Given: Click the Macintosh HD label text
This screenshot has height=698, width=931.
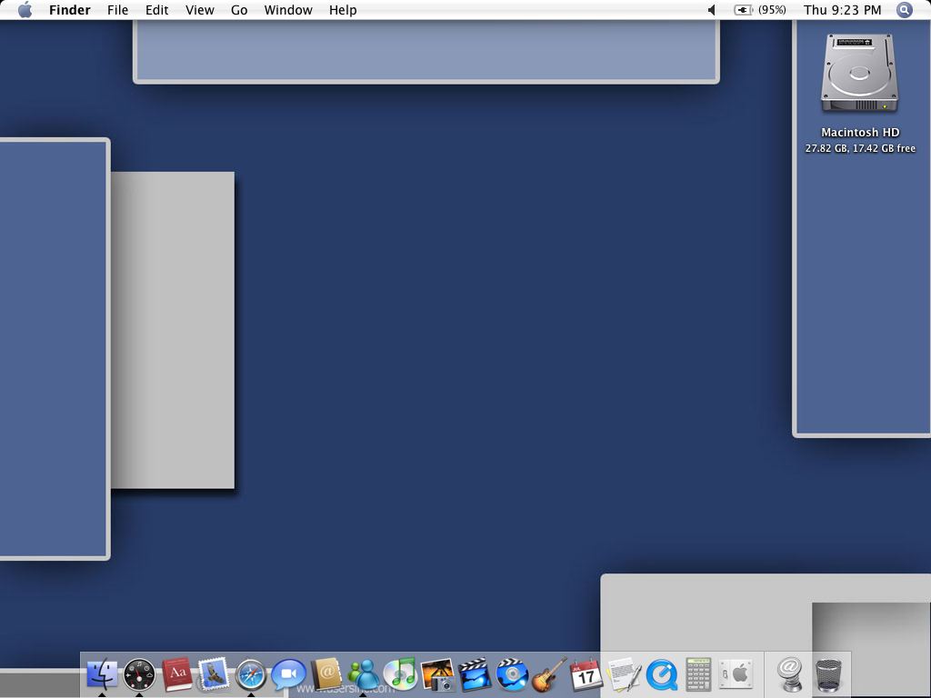Looking at the screenshot, I should coord(860,133).
